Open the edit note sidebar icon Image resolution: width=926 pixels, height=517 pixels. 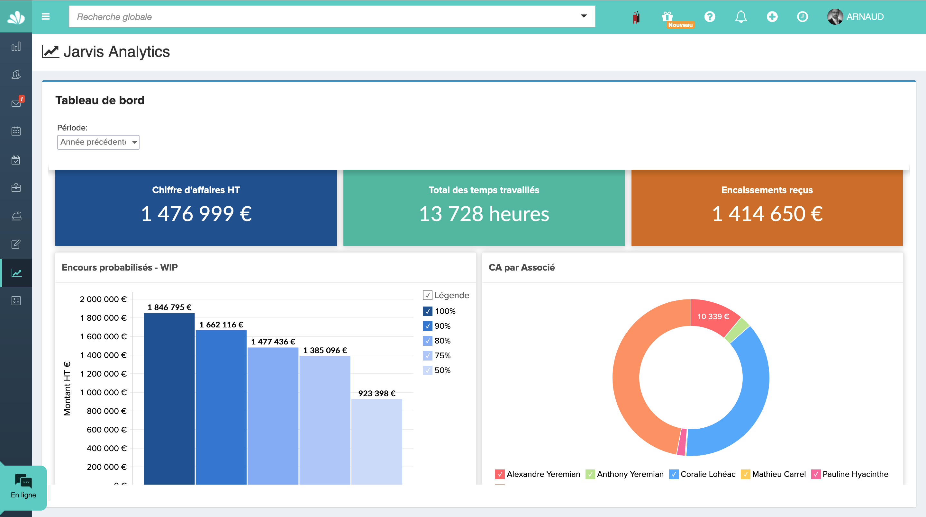coord(16,244)
